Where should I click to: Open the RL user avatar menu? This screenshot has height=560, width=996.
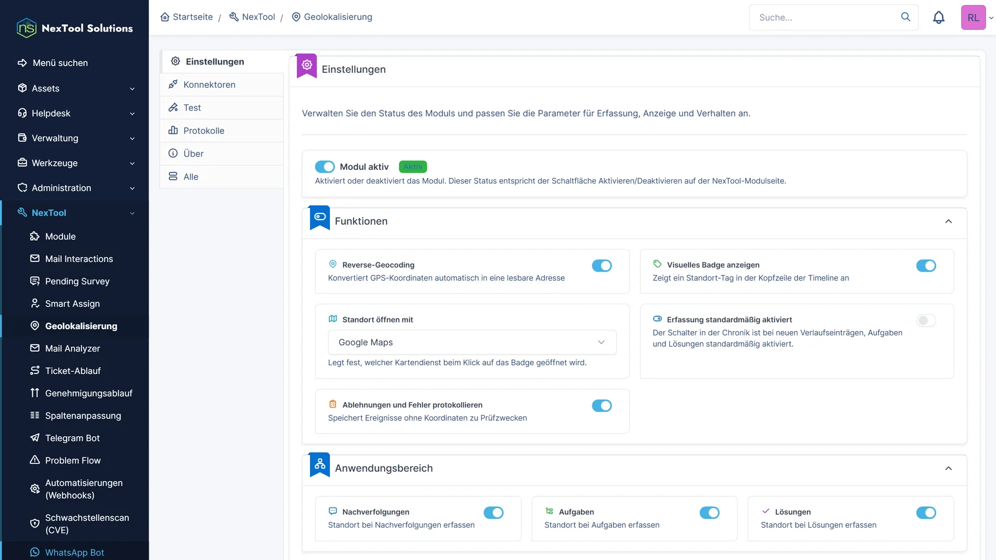coord(974,17)
